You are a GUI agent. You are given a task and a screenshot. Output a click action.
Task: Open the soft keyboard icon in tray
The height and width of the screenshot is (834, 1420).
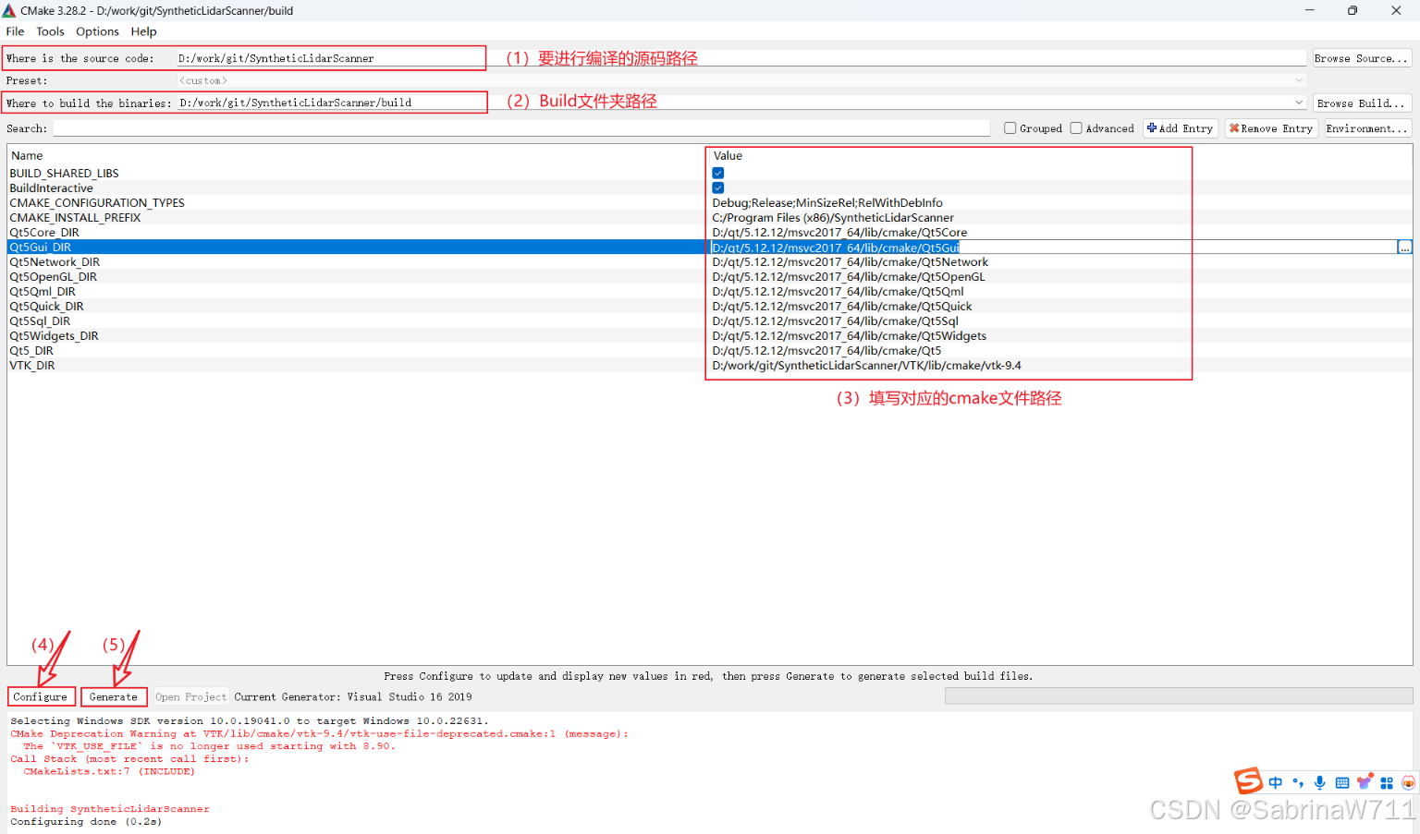[1341, 781]
